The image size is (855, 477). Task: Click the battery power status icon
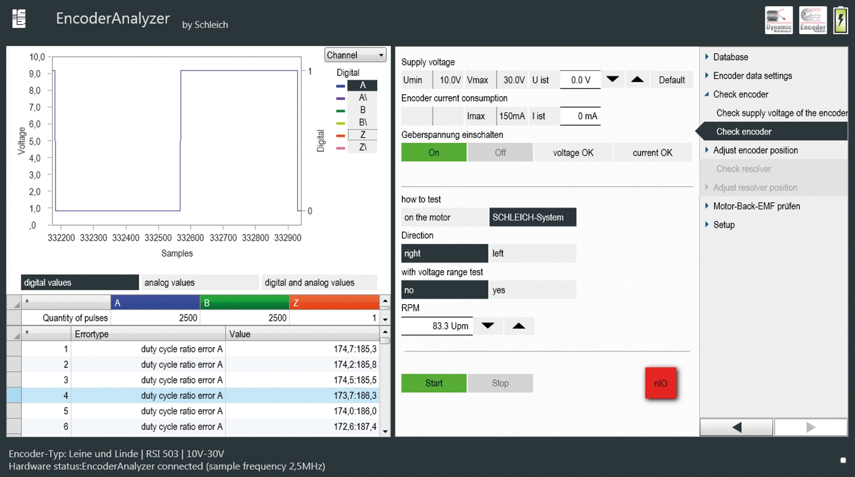point(841,20)
